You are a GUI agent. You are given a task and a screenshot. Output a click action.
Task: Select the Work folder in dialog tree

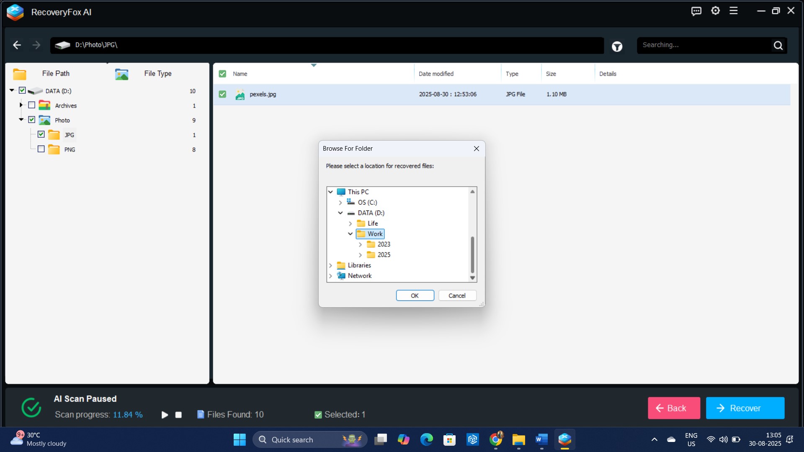point(370,234)
